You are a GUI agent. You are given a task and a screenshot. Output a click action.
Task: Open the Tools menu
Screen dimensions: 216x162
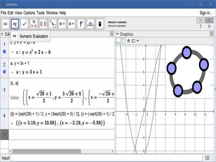click(40, 13)
